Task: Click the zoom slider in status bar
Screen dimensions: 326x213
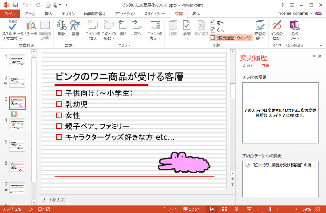Action: tap(270, 209)
